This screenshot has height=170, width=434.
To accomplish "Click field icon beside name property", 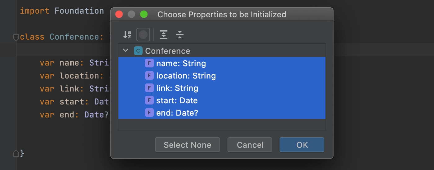I will pyautogui.click(x=149, y=63).
